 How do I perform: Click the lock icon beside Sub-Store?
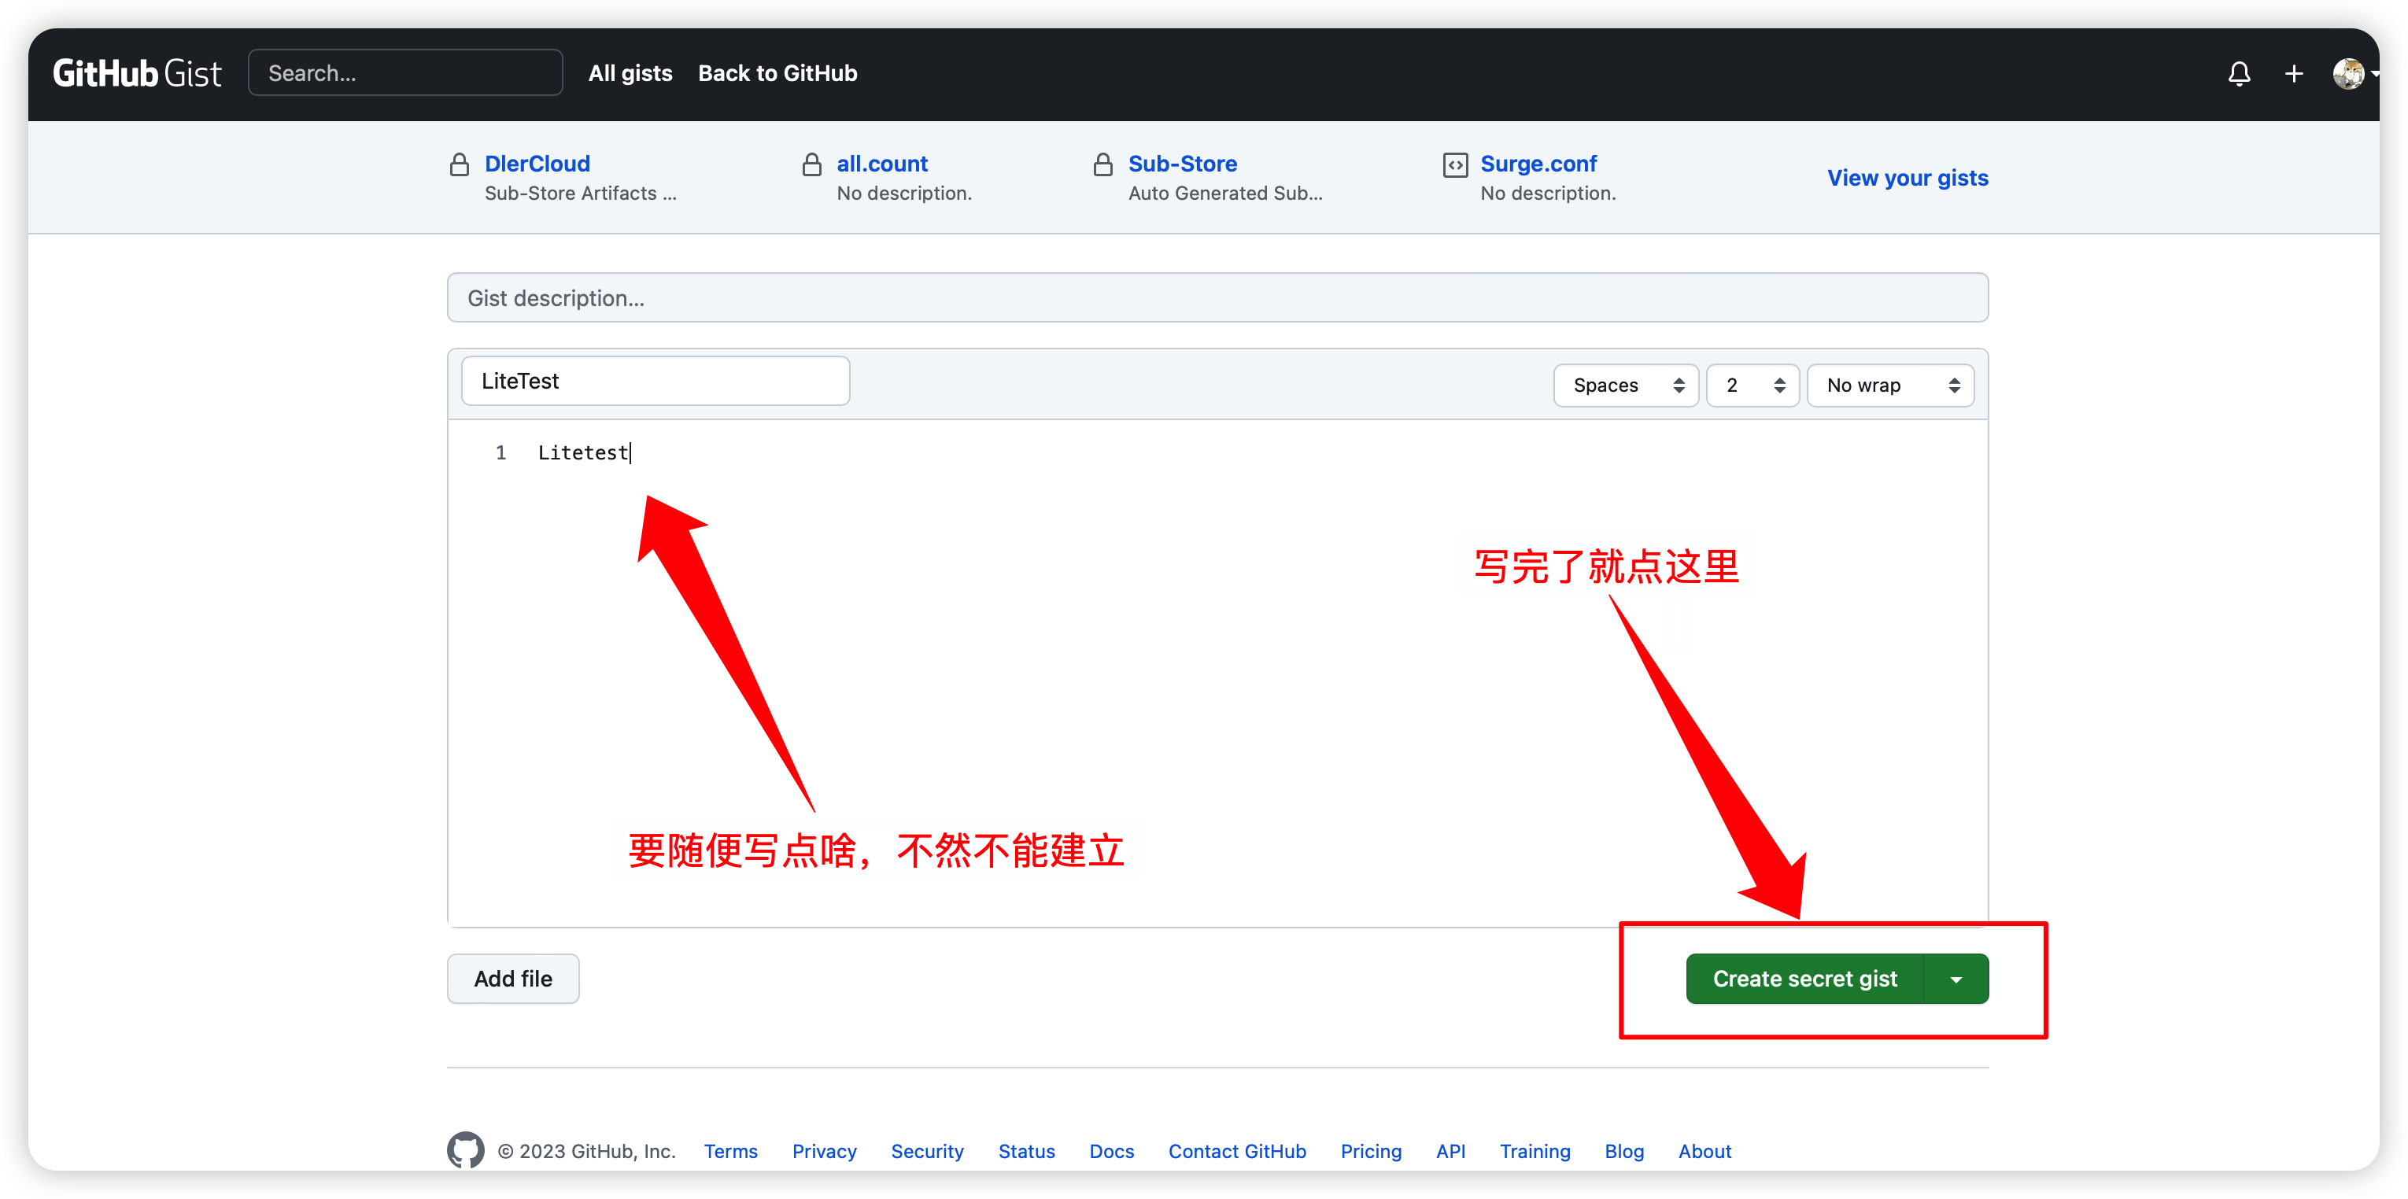(1102, 164)
